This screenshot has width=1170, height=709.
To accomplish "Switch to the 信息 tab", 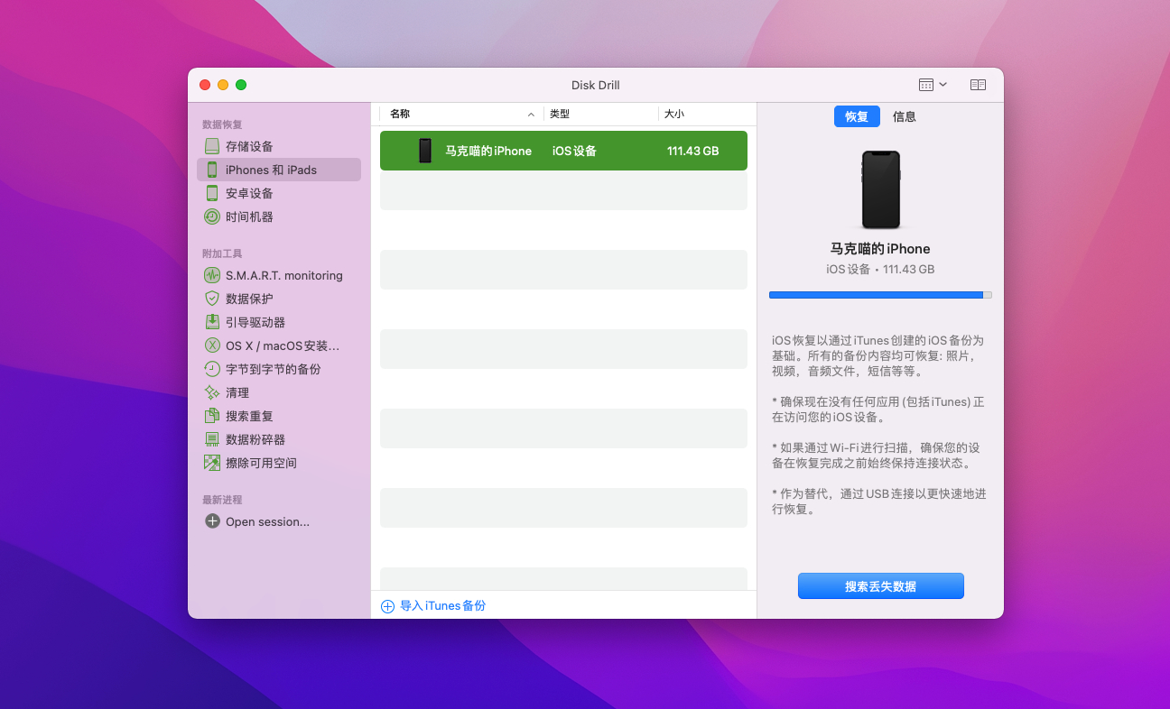I will tap(904, 116).
